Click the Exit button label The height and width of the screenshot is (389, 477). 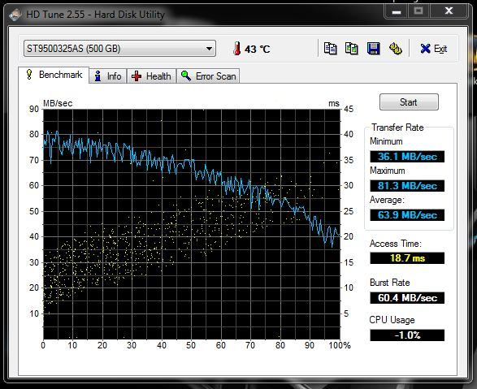tap(440, 49)
